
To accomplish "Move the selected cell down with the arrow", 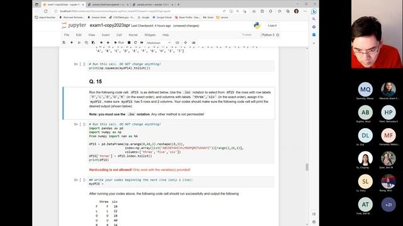I will [108, 43].
